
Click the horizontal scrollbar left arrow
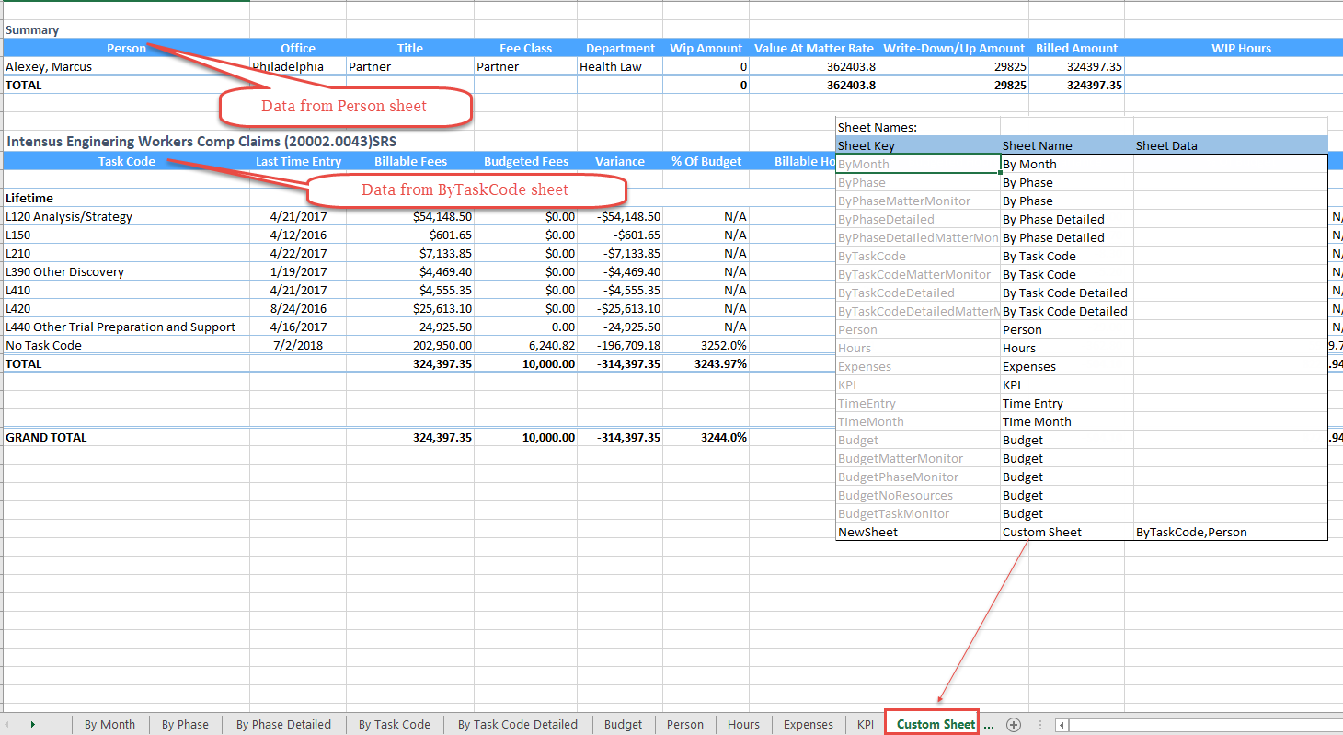[1062, 725]
